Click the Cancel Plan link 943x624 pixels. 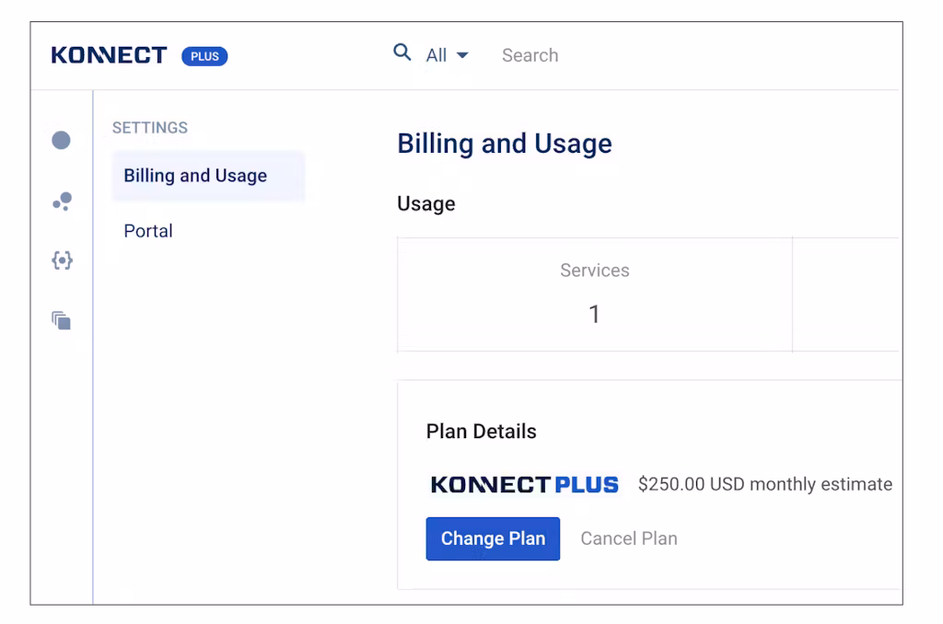628,538
